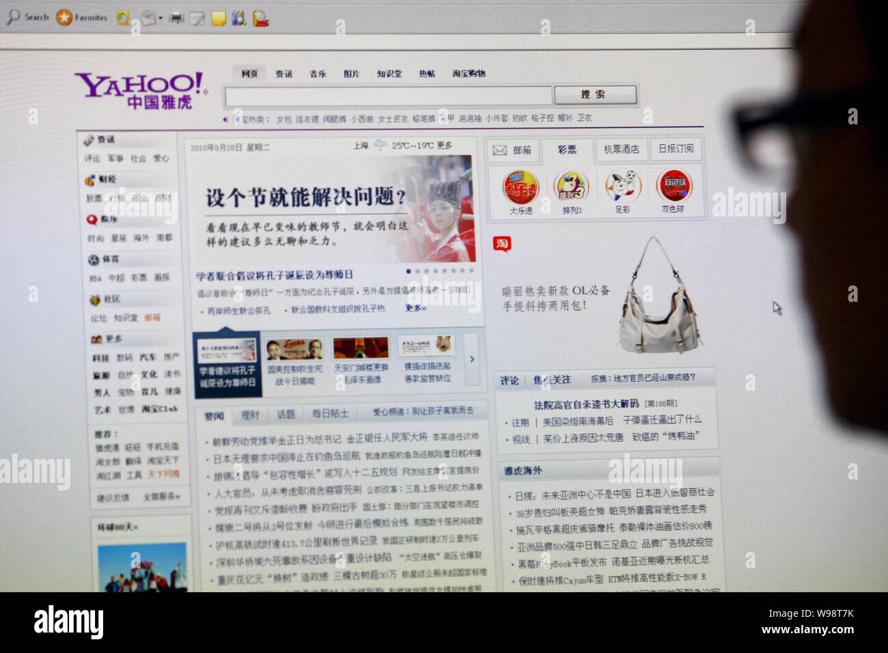The height and width of the screenshot is (653, 888).
Task: Click the 女包 hot search link
Action: (x=283, y=119)
